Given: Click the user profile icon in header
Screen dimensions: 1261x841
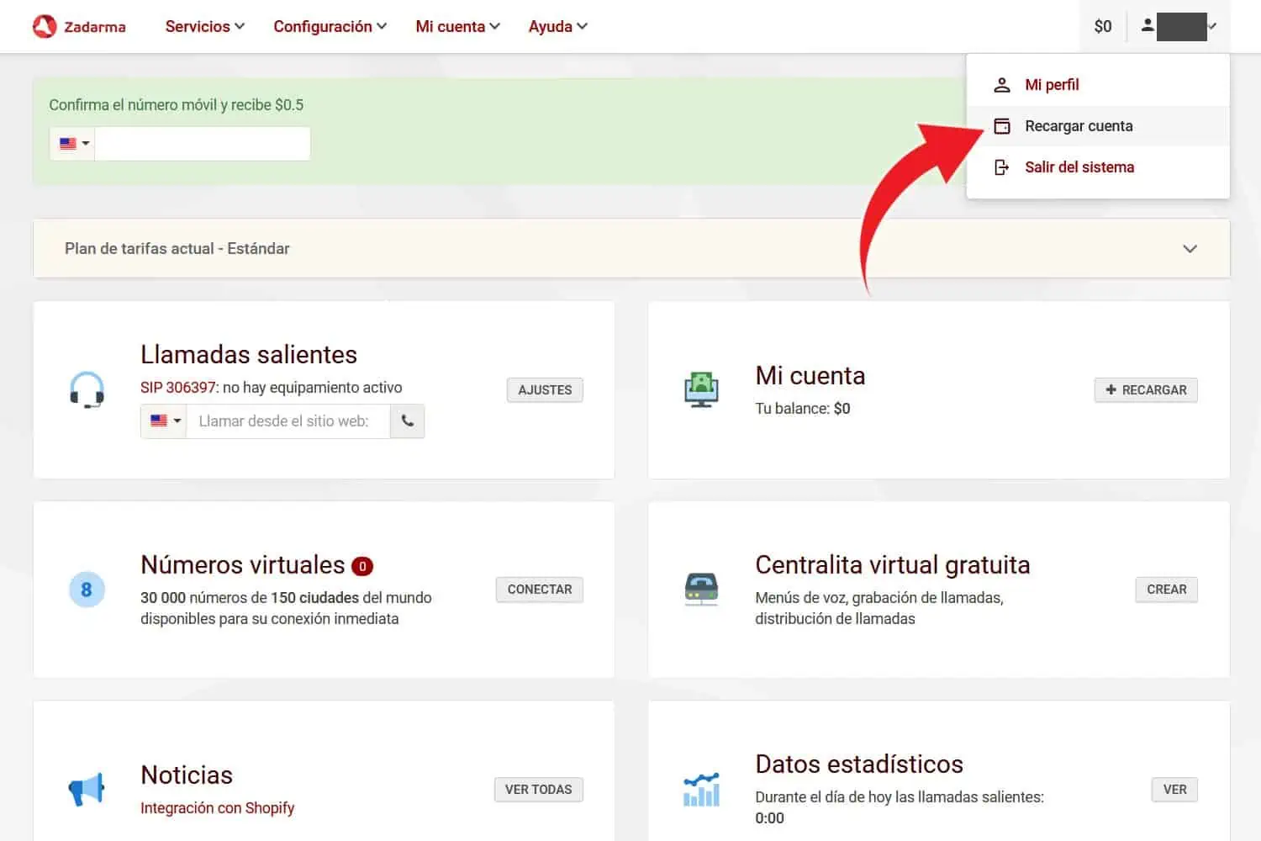Looking at the screenshot, I should coord(1147,26).
